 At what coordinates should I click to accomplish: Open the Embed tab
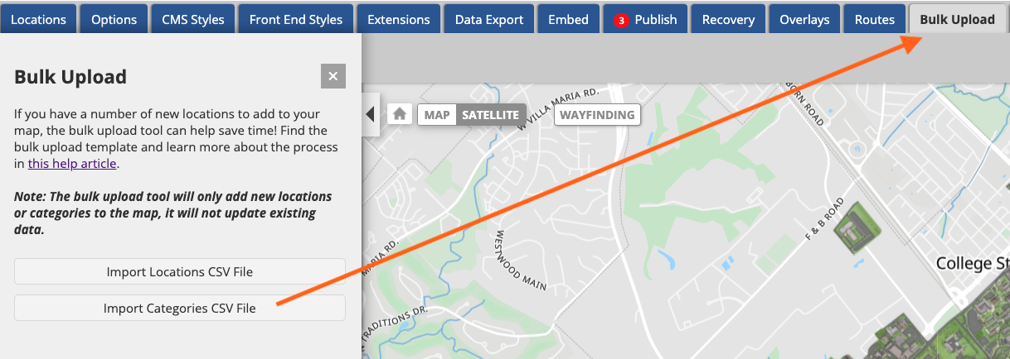point(568,19)
